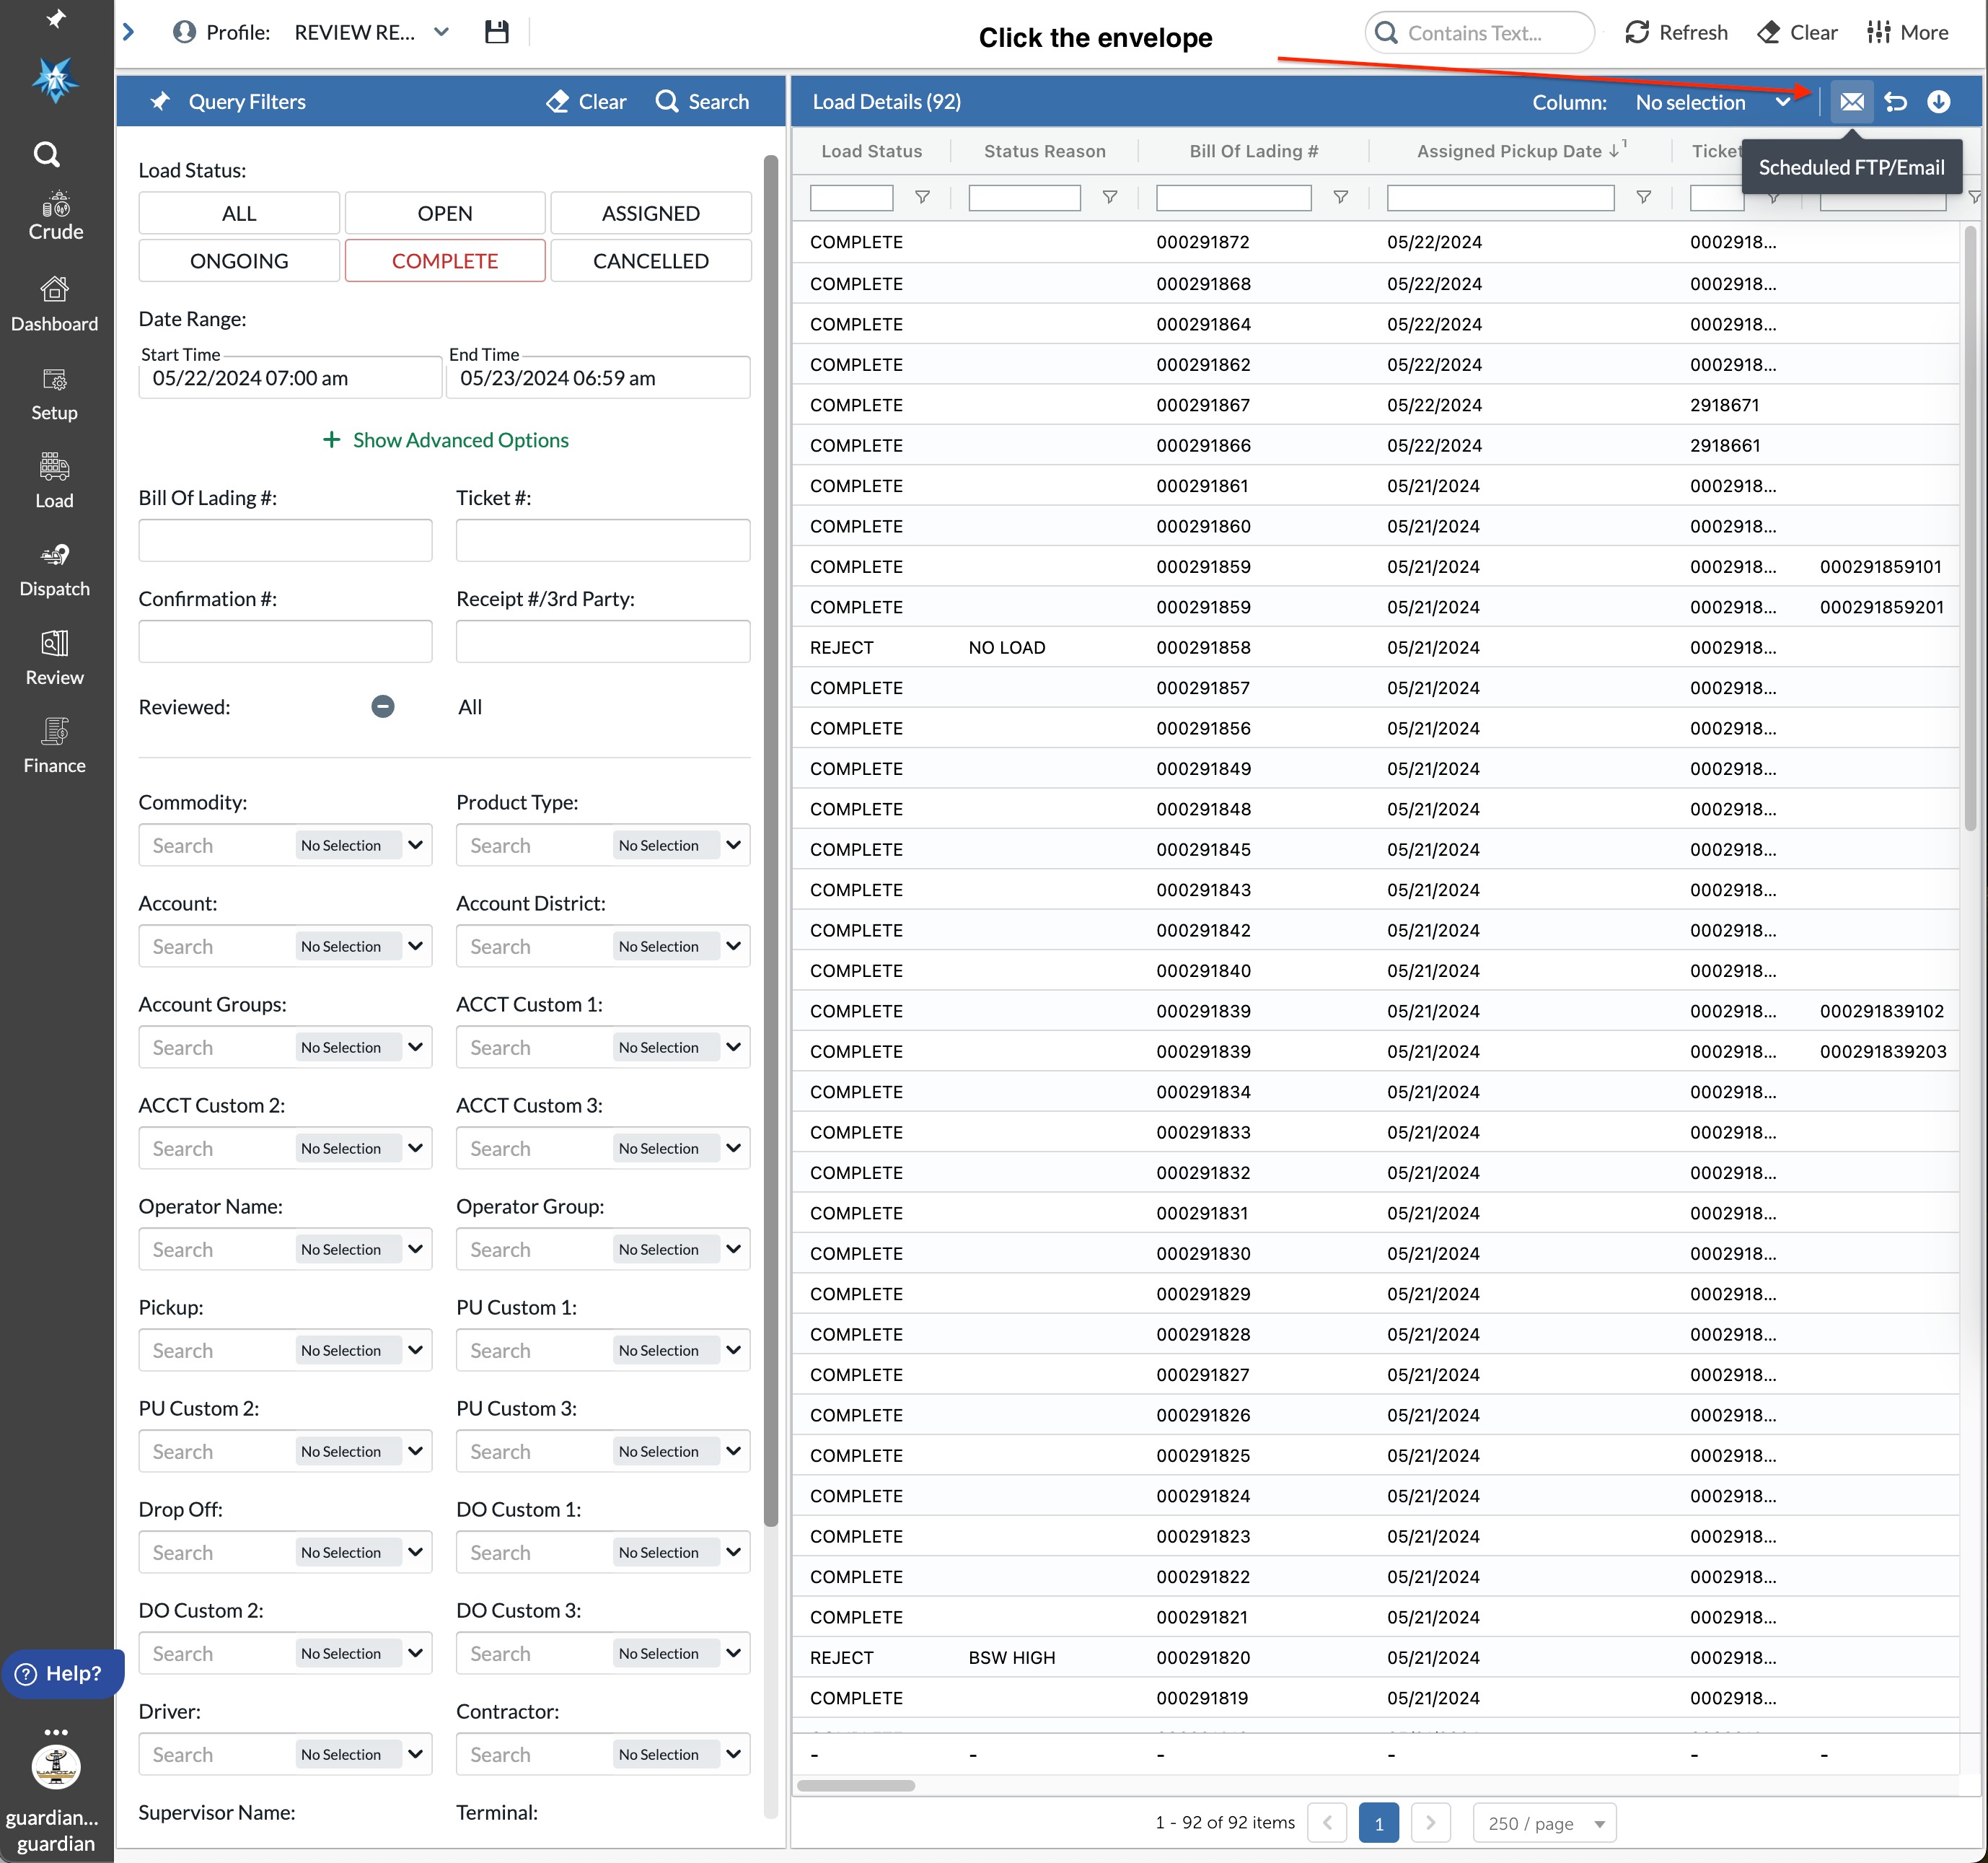Open Finance in the sidebar
This screenshot has height=1863, width=1988.
(55, 746)
